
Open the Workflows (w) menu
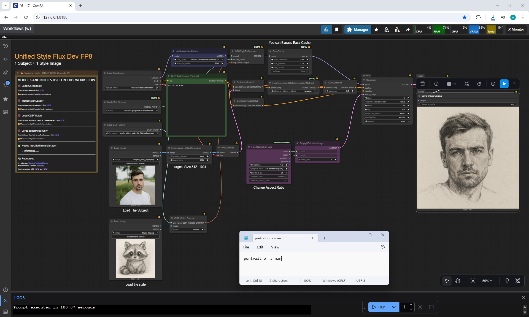(17, 29)
